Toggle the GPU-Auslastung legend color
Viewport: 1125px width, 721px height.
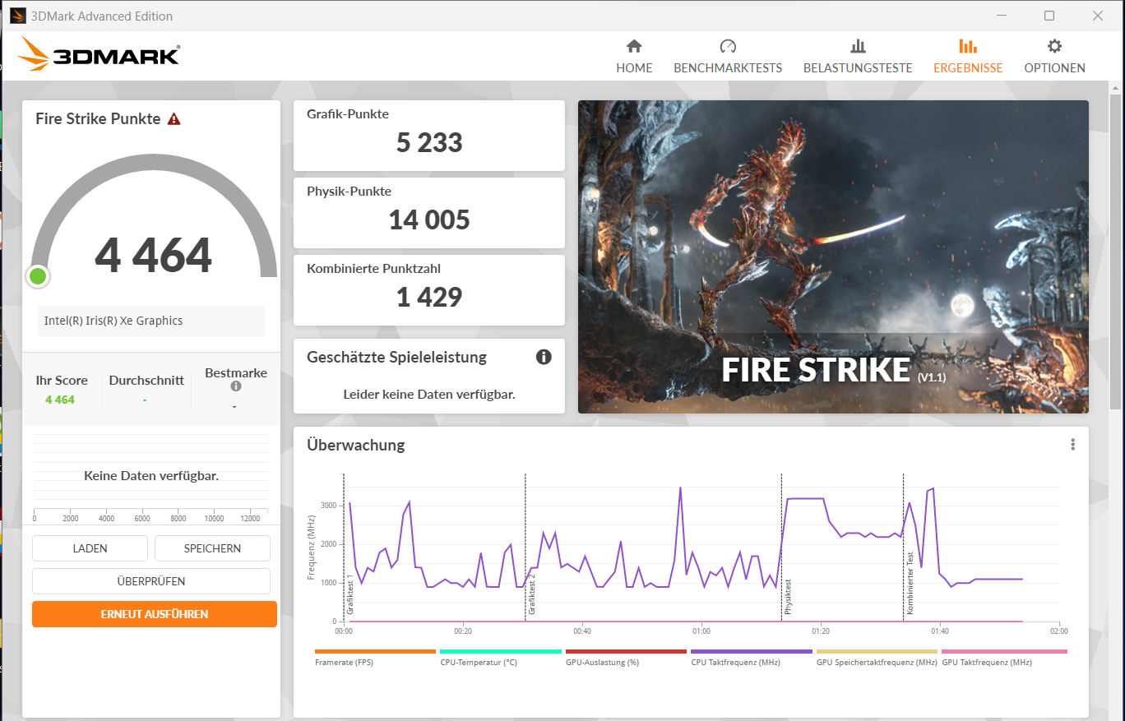pyautogui.click(x=626, y=651)
